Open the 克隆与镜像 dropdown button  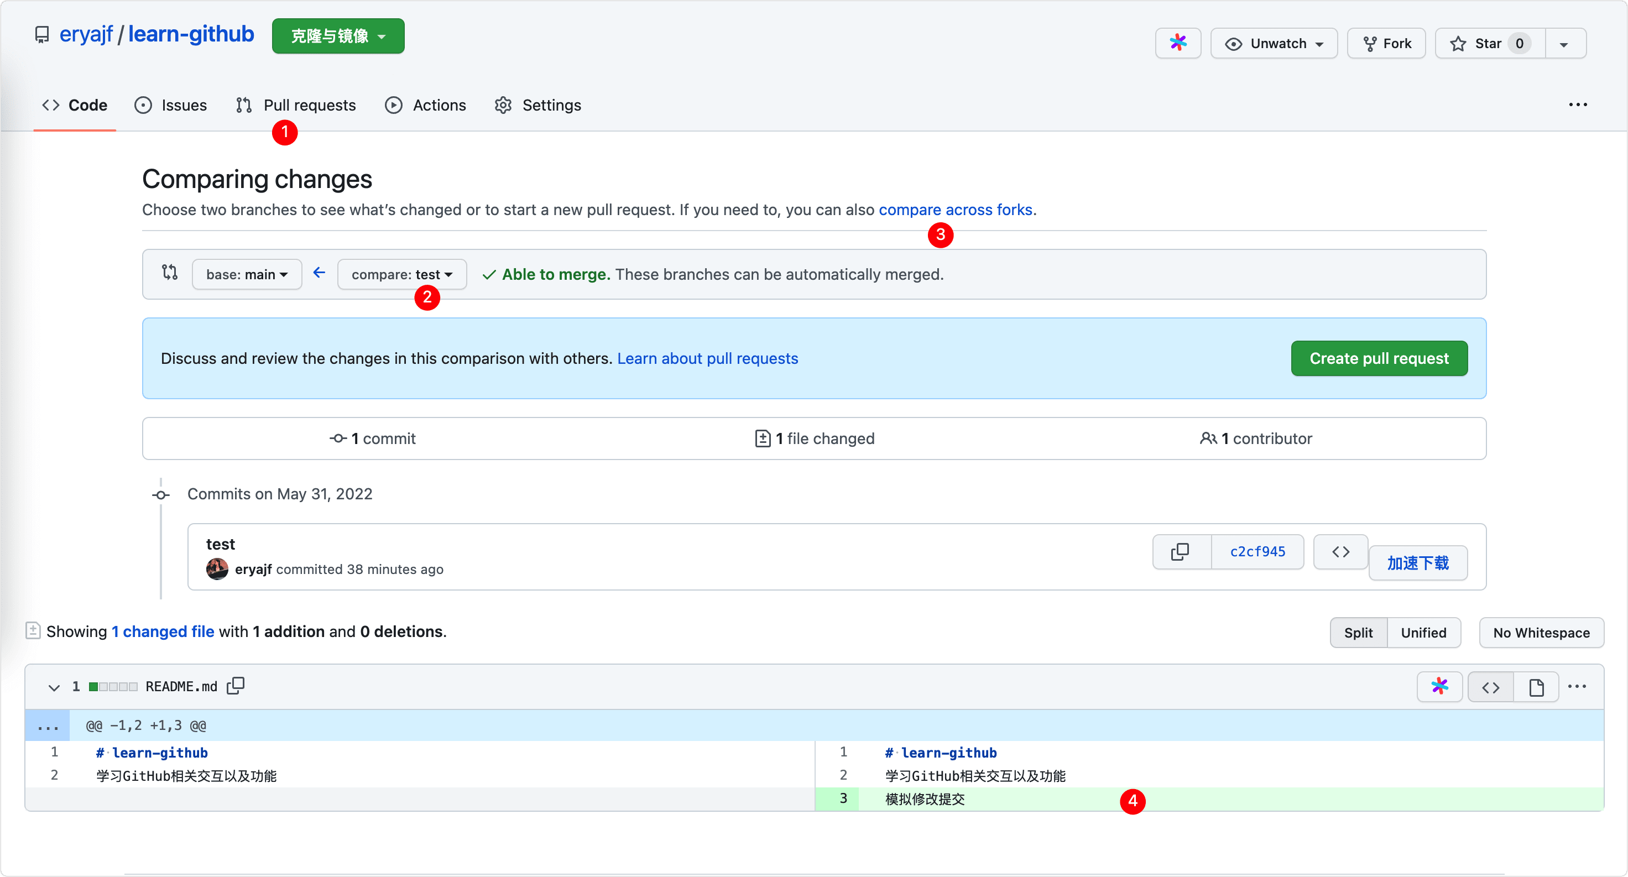pos(338,36)
